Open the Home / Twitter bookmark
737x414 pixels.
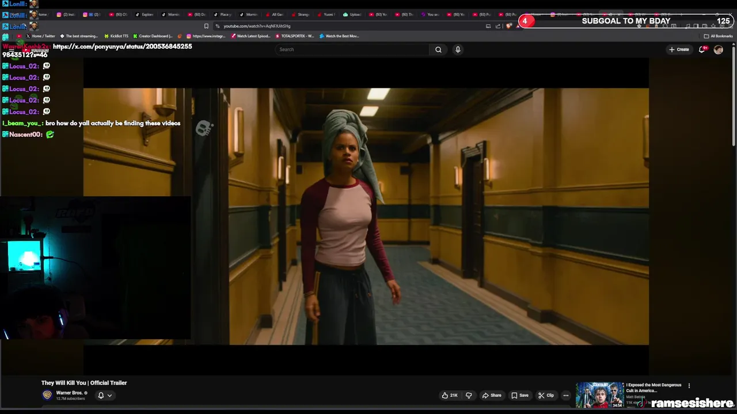click(40, 36)
